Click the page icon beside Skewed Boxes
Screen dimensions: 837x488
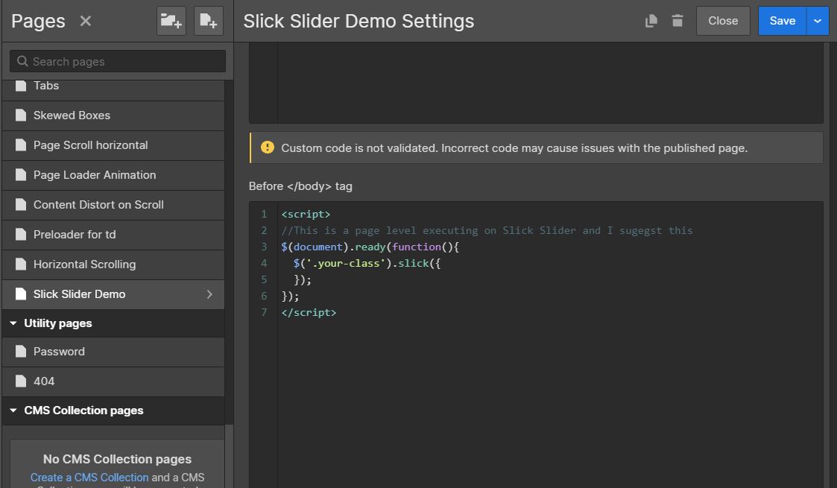pos(21,115)
